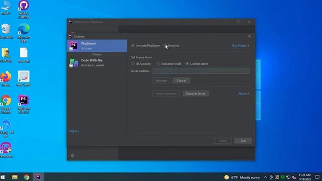Click PhpStorm icon on taskbar

coord(38,177)
